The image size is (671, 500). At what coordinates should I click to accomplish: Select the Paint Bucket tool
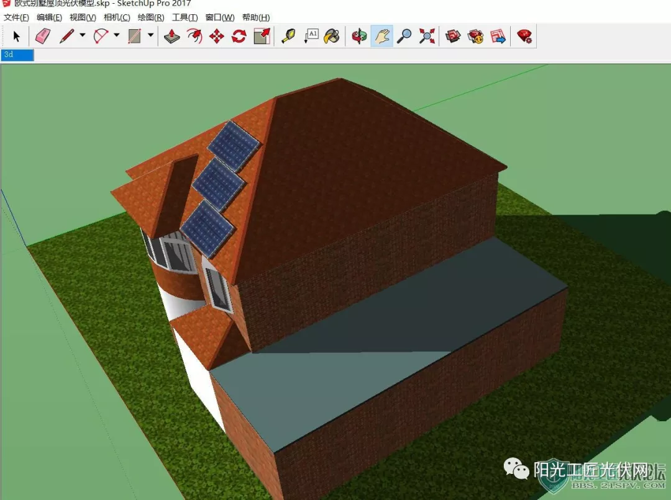[x=332, y=37]
